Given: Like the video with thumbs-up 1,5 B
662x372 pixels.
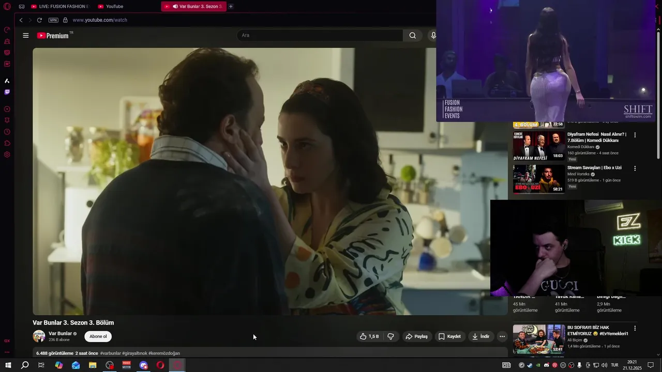Looking at the screenshot, I should click(369, 336).
